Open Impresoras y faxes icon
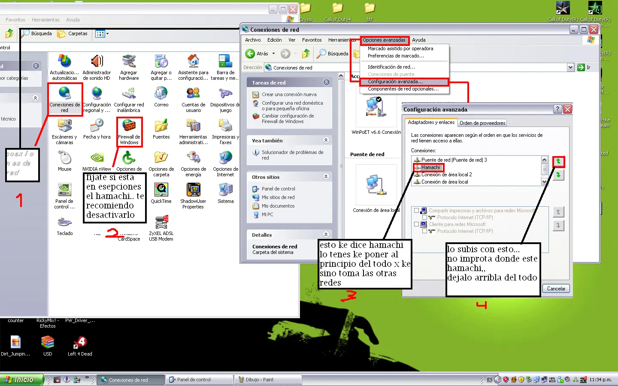This screenshot has height=386, width=618. point(225,131)
